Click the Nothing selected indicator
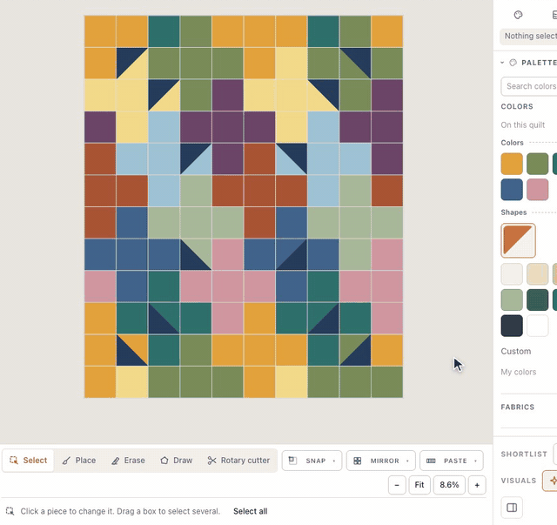This screenshot has width=557, height=525. pyautogui.click(x=528, y=37)
